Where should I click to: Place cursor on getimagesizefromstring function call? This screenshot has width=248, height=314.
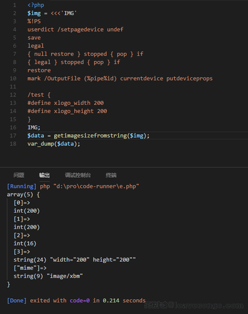click(x=90, y=136)
